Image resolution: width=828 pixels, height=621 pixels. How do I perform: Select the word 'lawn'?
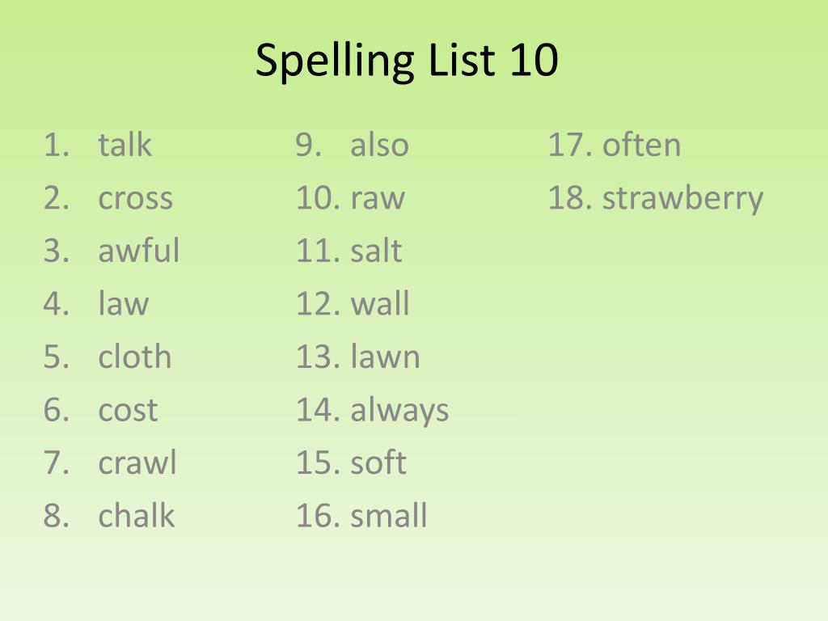pyautogui.click(x=386, y=356)
